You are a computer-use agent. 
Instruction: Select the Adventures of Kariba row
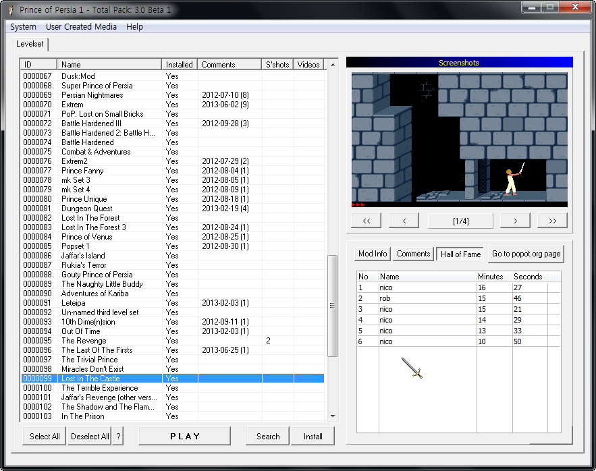point(173,294)
